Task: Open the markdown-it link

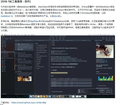Action: (x=7, y=16)
